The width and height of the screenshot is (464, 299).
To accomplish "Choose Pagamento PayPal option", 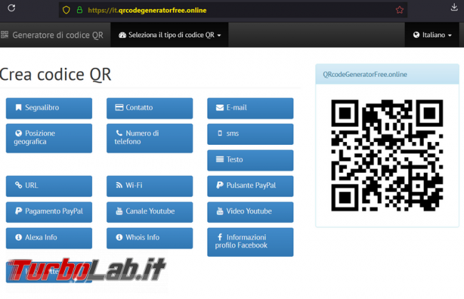I will click(49, 212).
